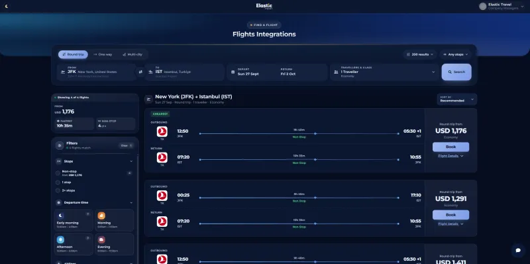Switch to the Round trip tab
Image resolution: width=530 pixels, height=264 pixels.
73,54
